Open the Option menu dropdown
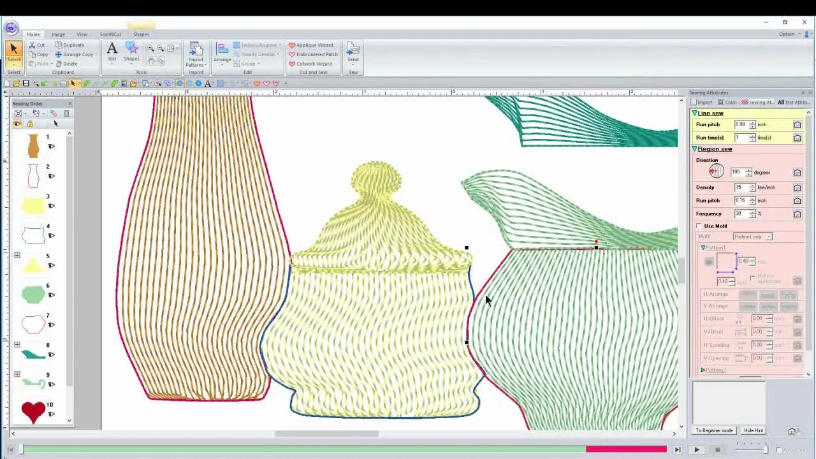The width and height of the screenshot is (816, 459). (789, 34)
